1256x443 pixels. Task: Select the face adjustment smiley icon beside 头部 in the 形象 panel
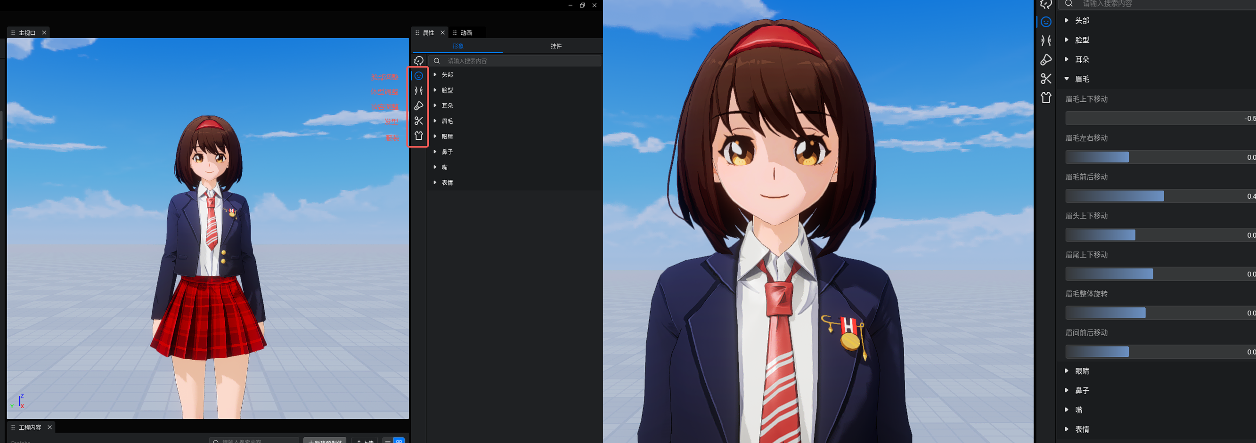(418, 75)
